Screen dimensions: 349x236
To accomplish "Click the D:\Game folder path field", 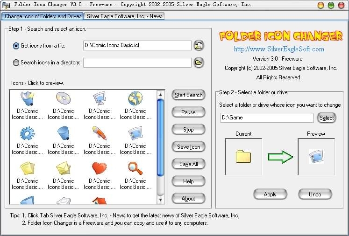I will point(267,118).
